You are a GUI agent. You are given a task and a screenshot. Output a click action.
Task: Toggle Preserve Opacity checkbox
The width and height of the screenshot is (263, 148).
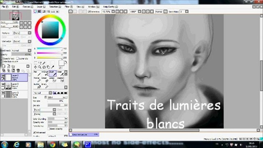click(2, 58)
